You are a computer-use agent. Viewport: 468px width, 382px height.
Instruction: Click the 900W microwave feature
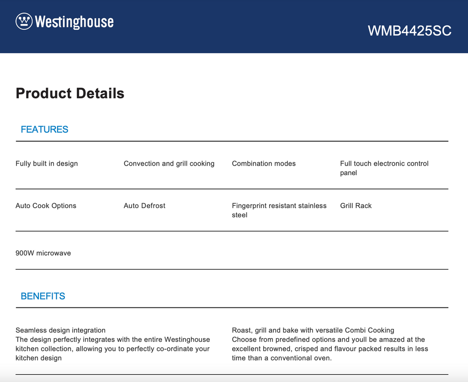(43, 253)
